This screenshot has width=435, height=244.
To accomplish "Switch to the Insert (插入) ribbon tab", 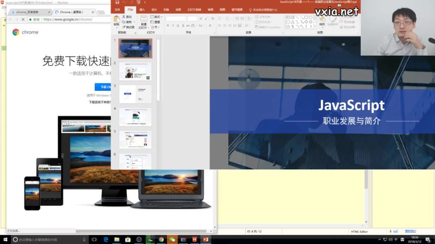I will click(x=142, y=9).
